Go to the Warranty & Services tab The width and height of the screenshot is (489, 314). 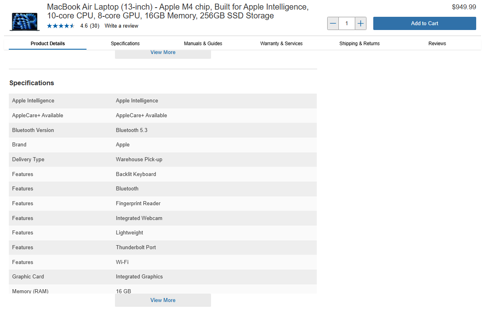(281, 44)
